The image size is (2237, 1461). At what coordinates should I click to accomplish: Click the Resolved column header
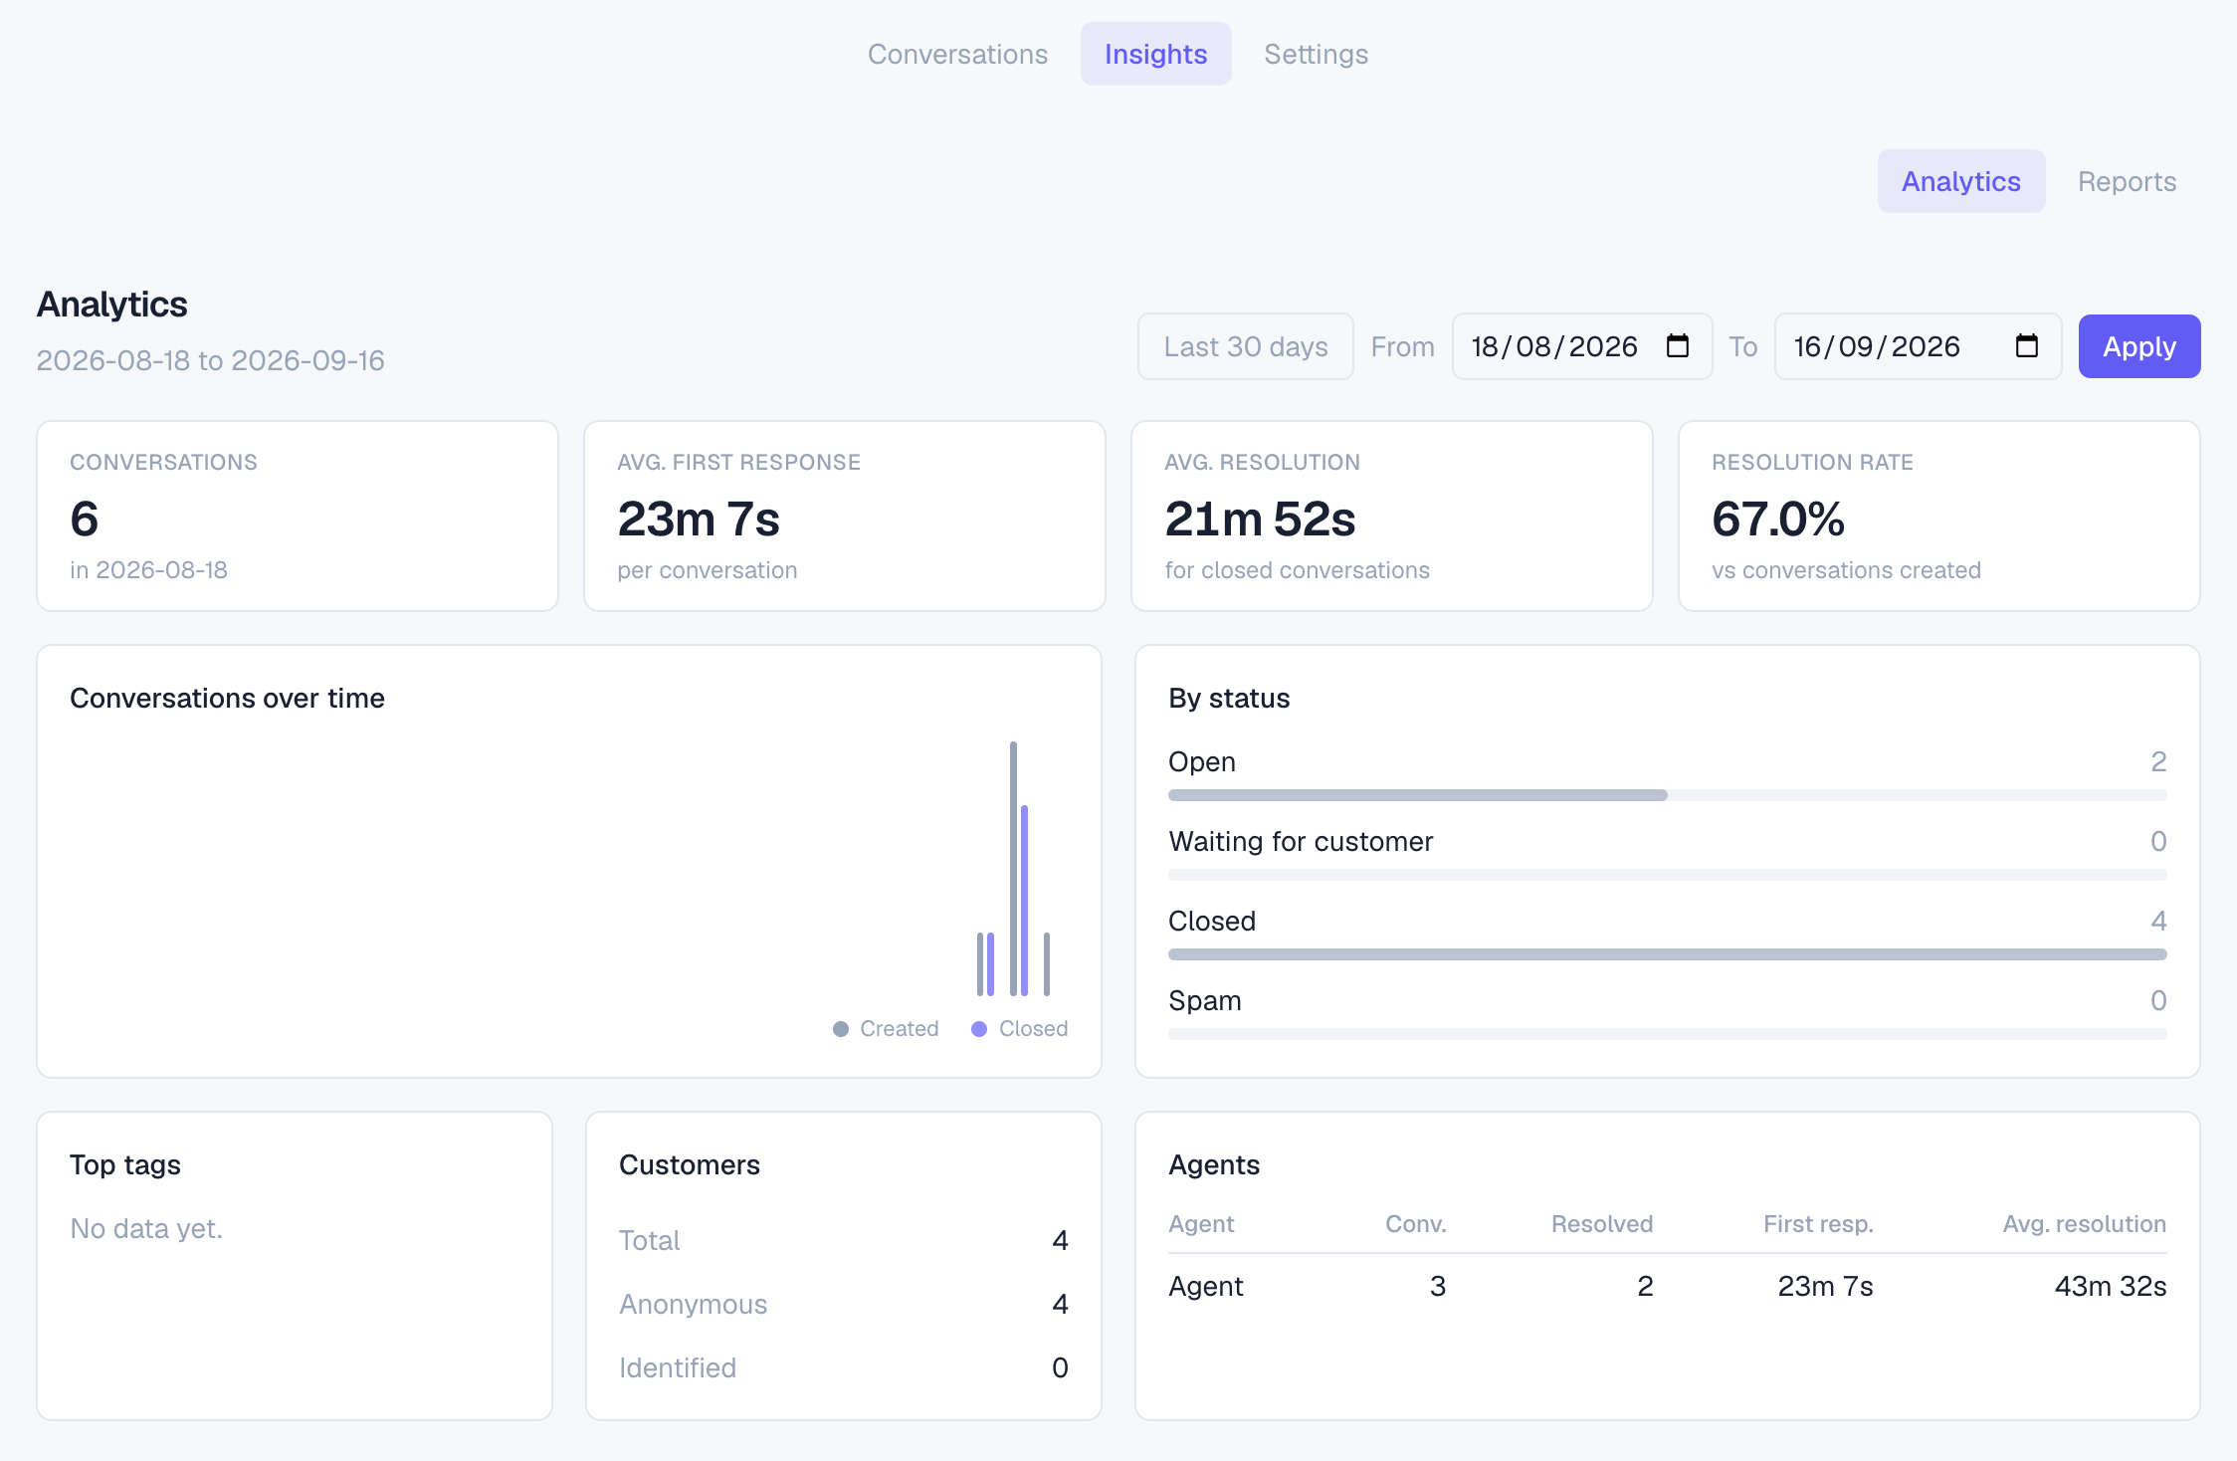(1602, 1224)
